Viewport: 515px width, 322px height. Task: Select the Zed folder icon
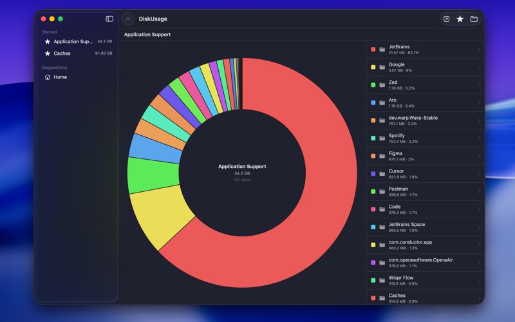point(382,85)
